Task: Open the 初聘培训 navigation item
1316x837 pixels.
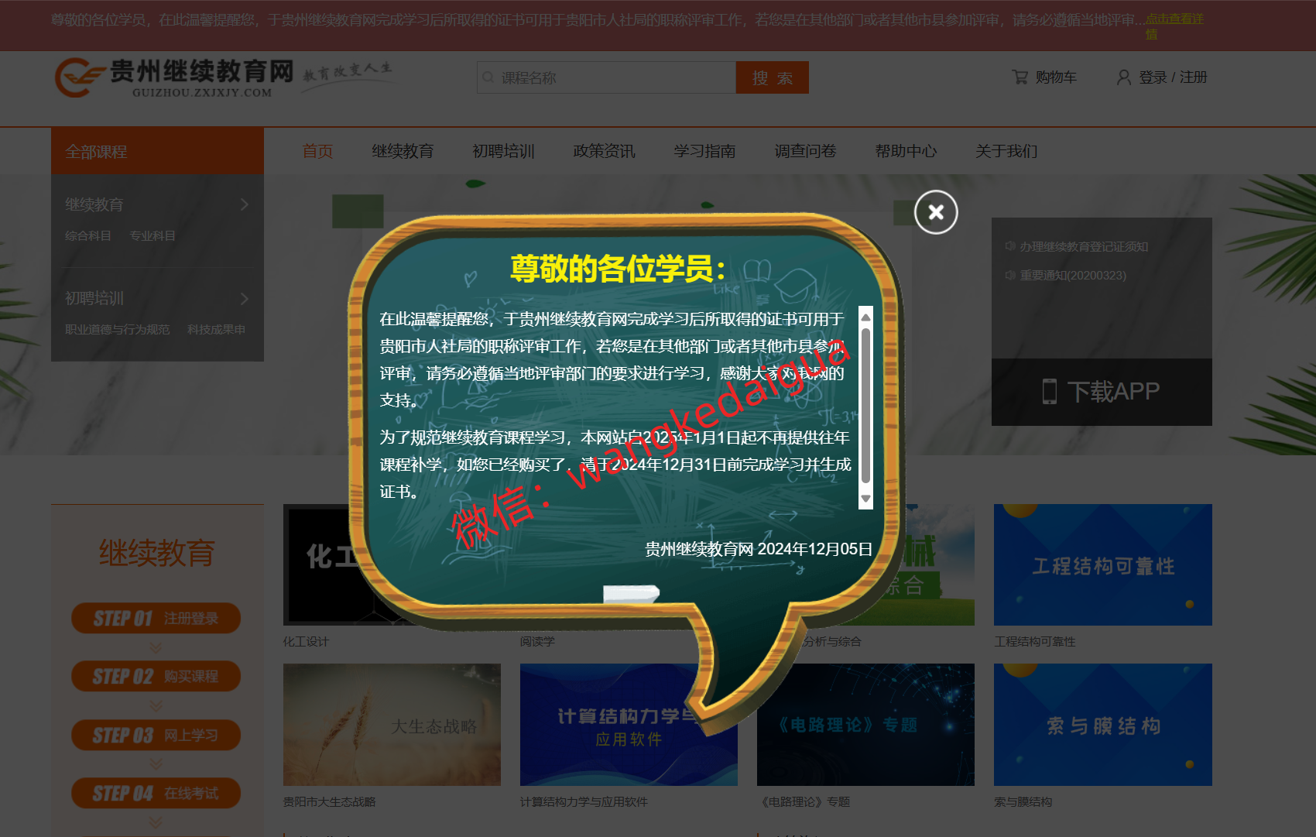Action: [x=503, y=151]
